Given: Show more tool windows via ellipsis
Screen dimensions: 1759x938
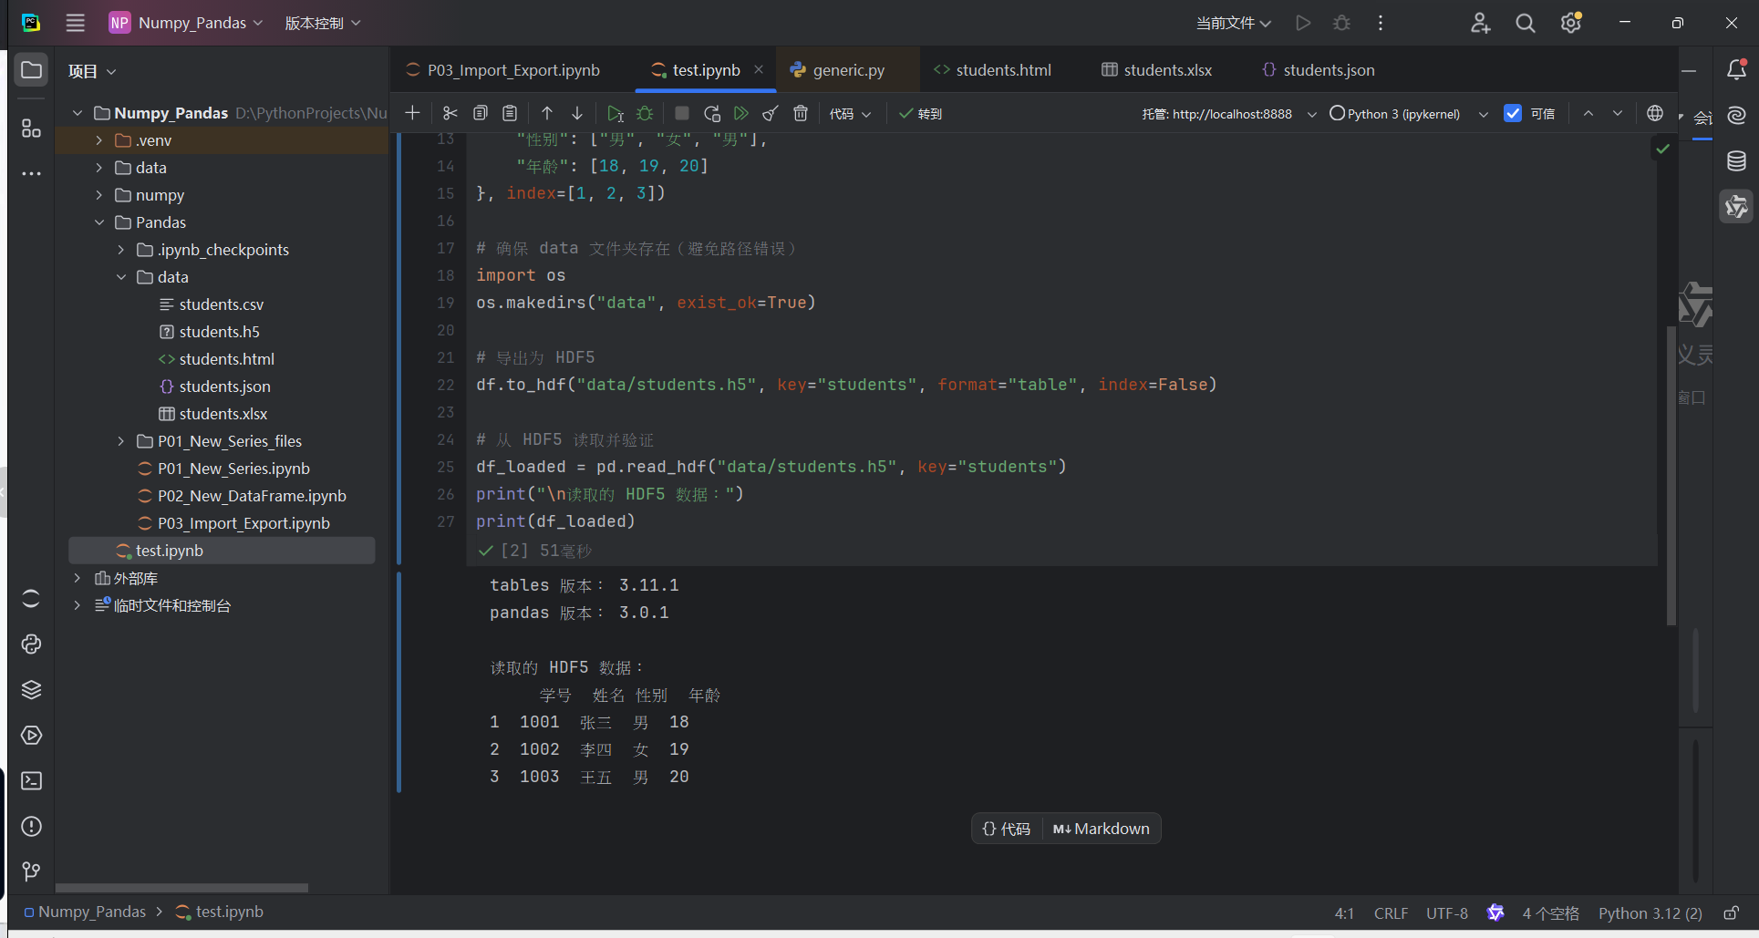Looking at the screenshot, I should coord(31,173).
